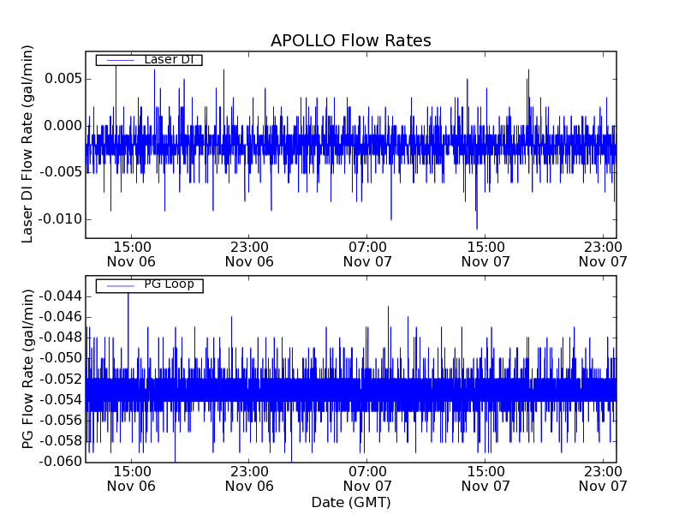Screen dimensions: 685x514
Task: Click upper plot's 07:00 Nov 07 time label
Action: click(x=367, y=254)
